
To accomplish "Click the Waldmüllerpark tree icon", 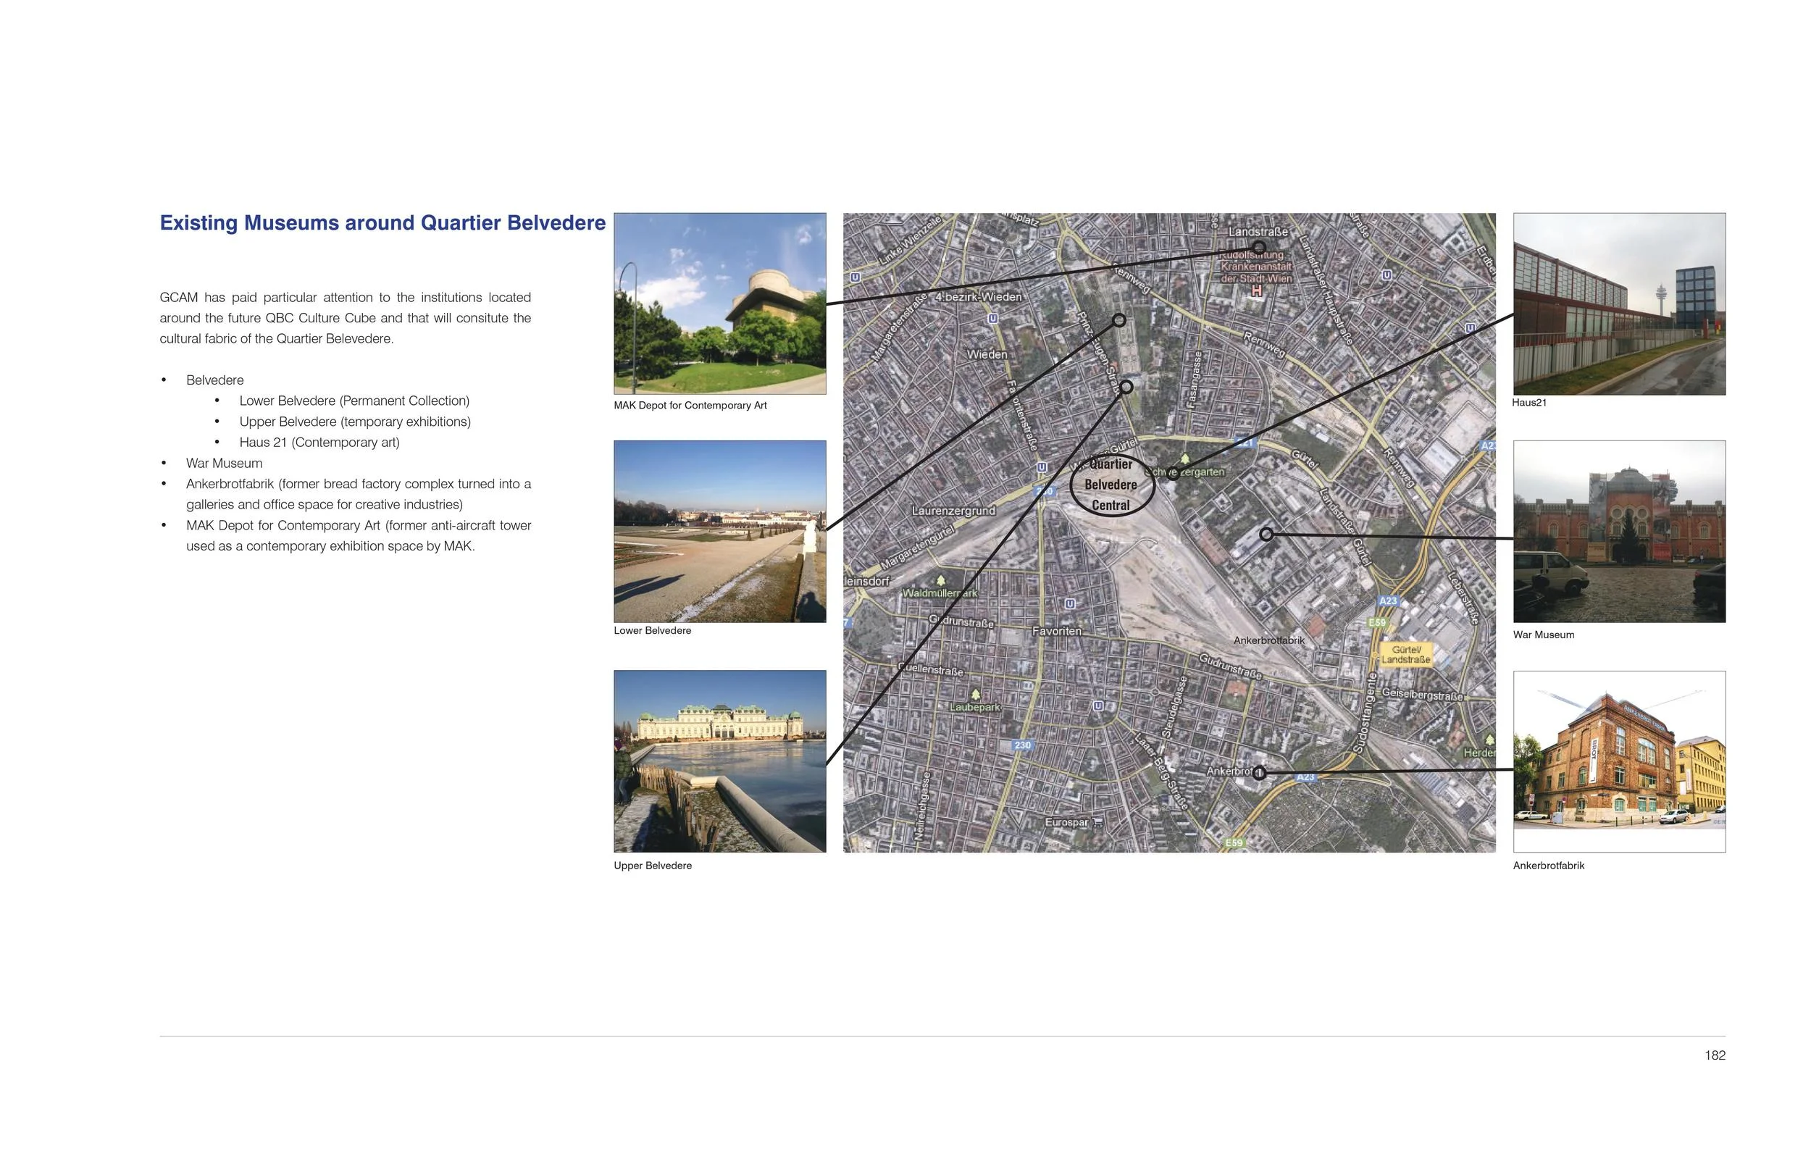I will click(x=940, y=581).
